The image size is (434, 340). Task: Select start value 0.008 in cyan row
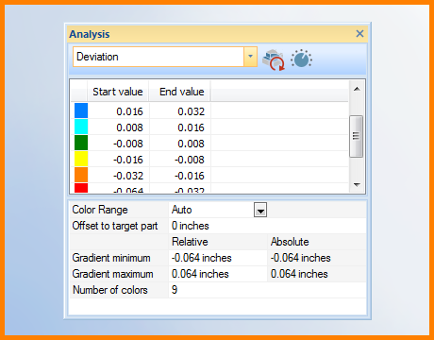click(x=129, y=127)
